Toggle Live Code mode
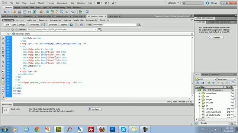 coord(34,25)
